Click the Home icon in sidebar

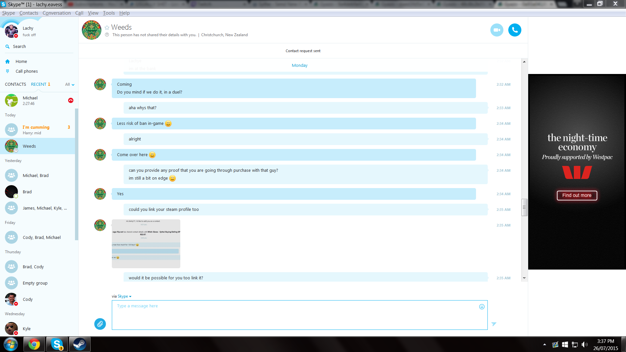tap(7, 61)
